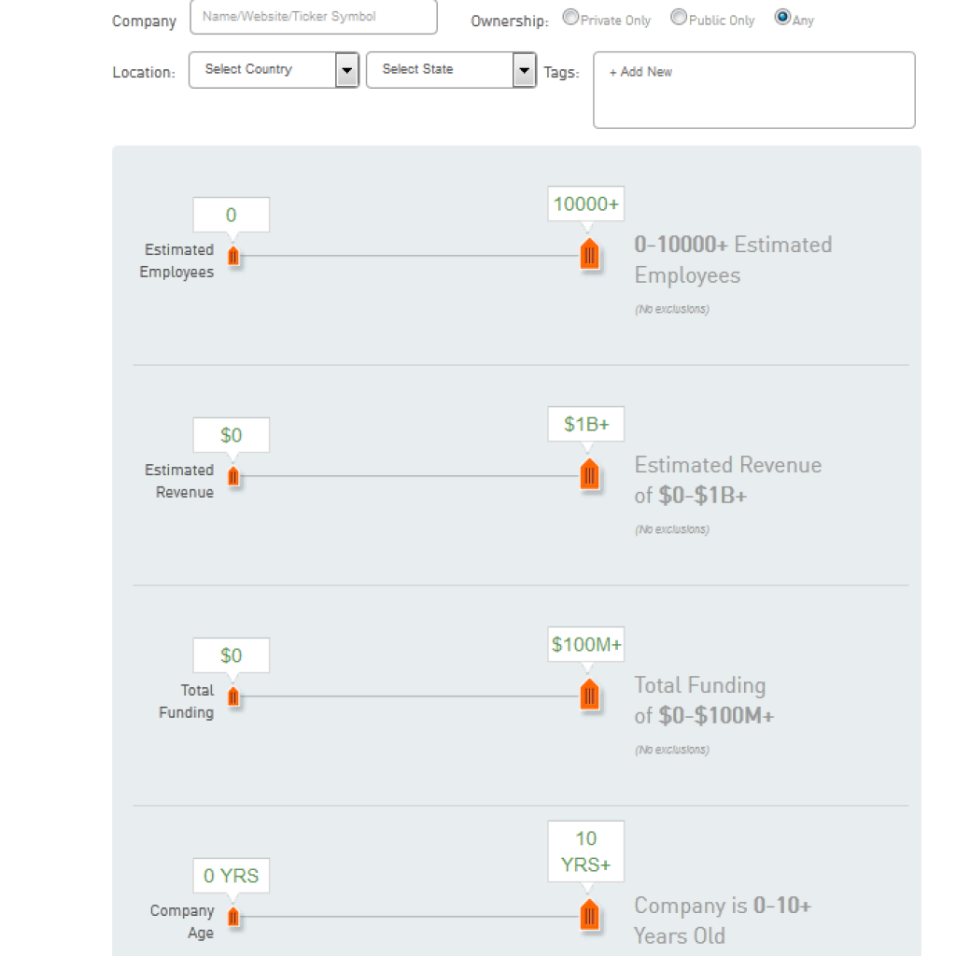Click the 0 YRS company age box
The image size is (956, 956).
click(x=232, y=876)
